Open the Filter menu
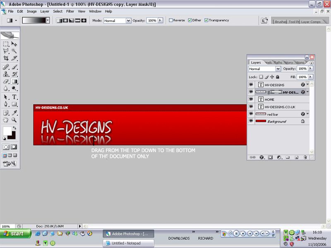331x248 pixels. (70, 12)
